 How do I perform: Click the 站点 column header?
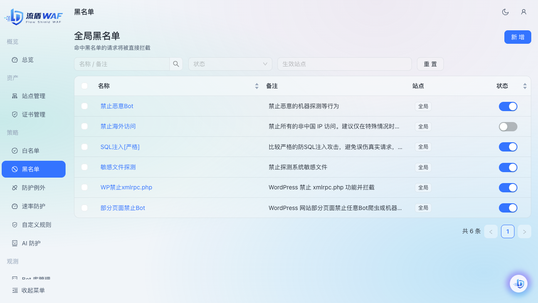[x=418, y=86]
